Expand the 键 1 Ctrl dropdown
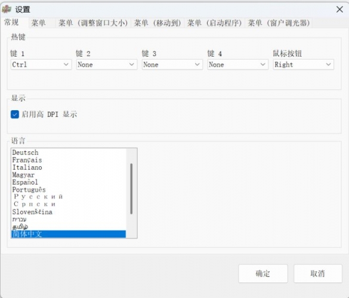This screenshot has width=349, height=298. 41,64
